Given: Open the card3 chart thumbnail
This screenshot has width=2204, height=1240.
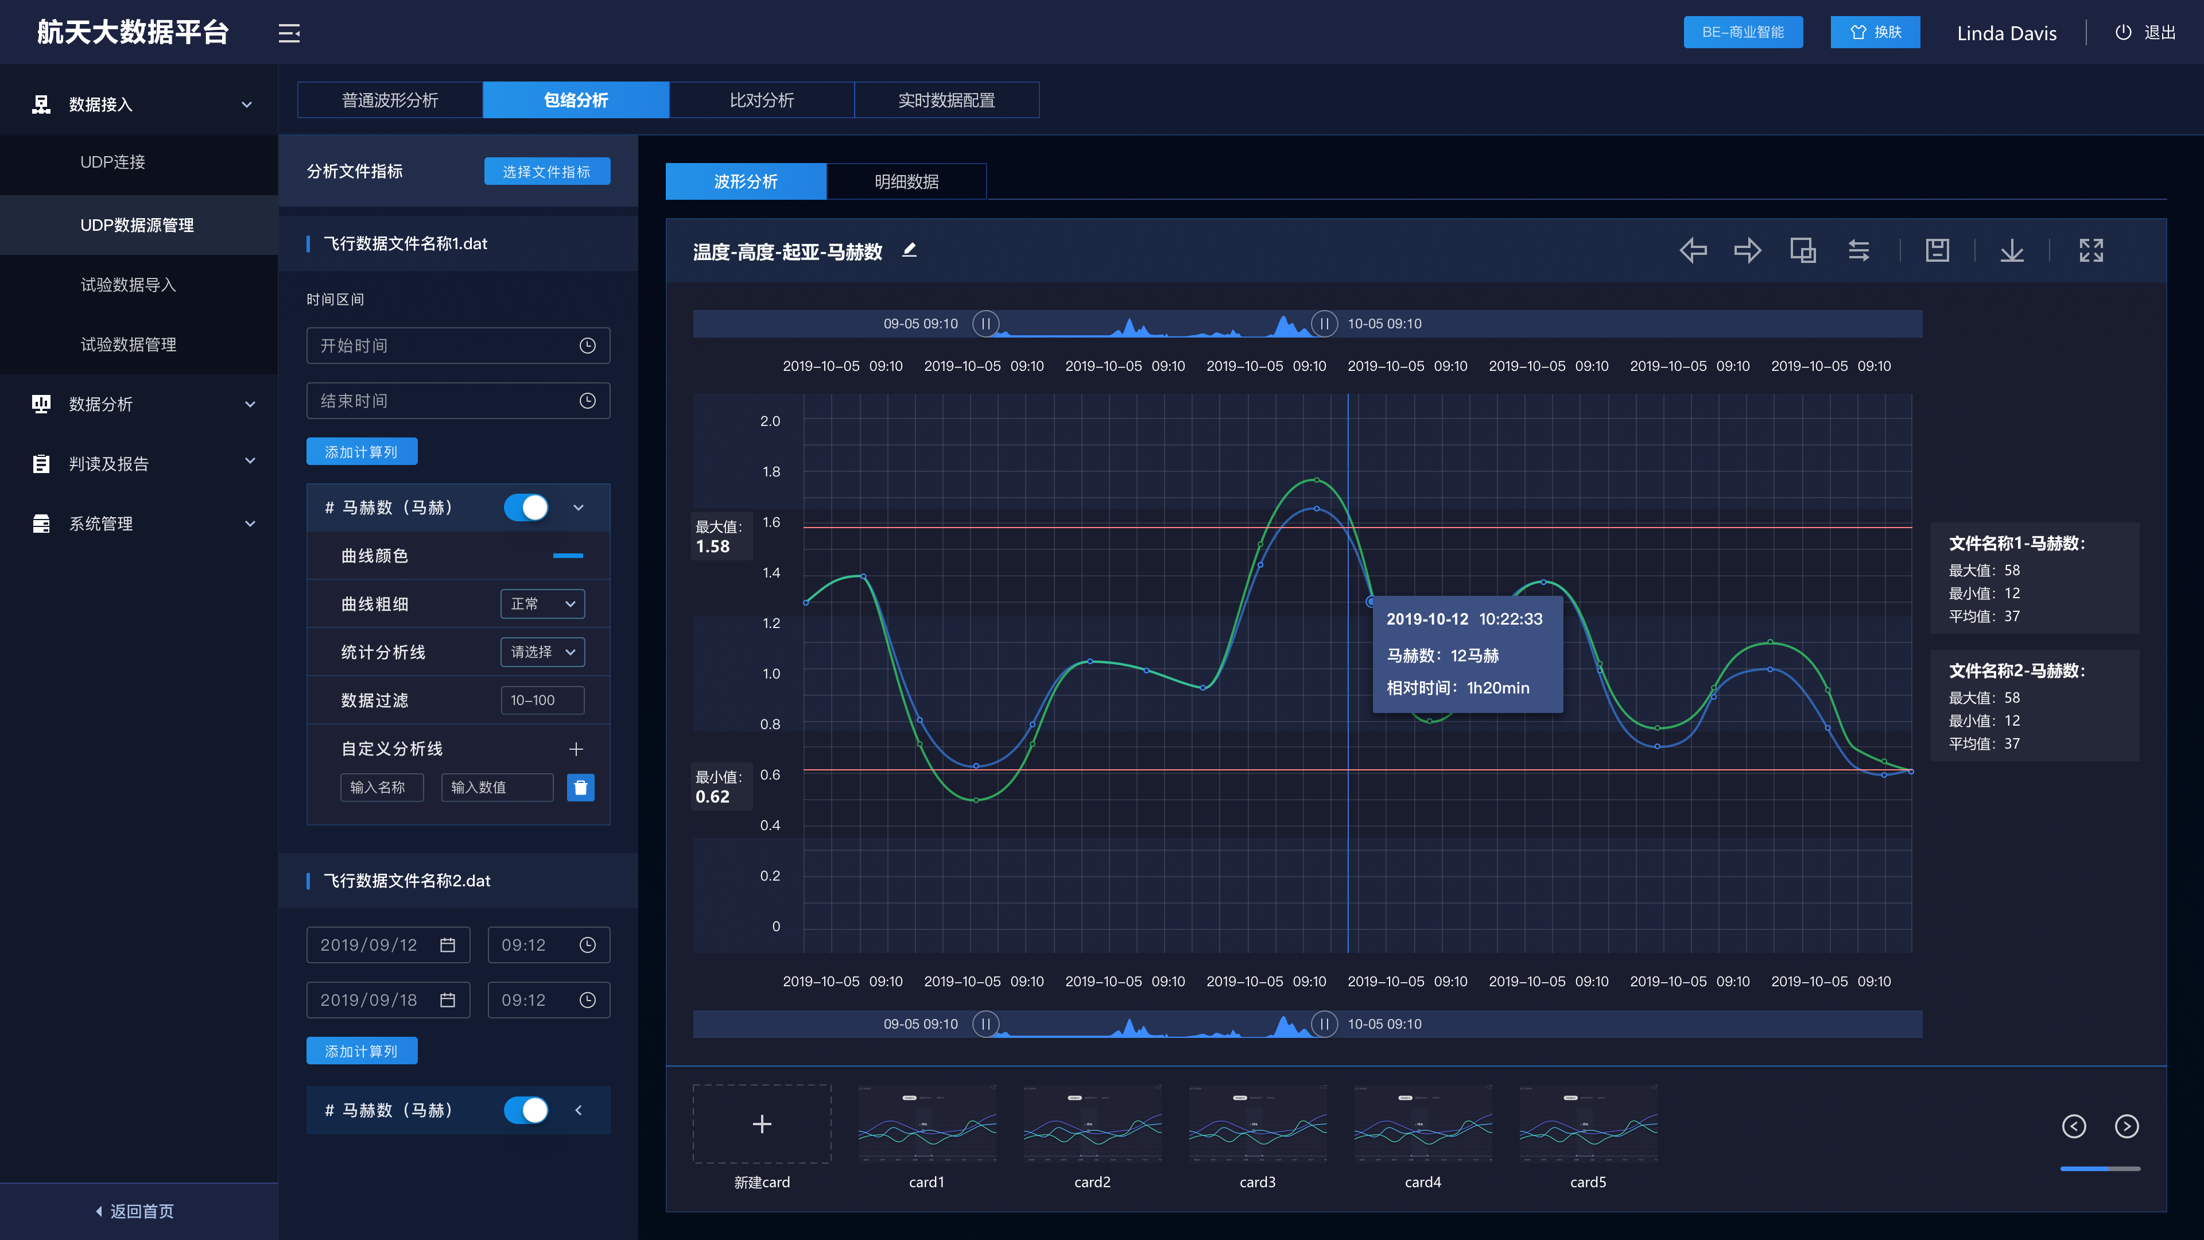Looking at the screenshot, I should pos(1258,1123).
